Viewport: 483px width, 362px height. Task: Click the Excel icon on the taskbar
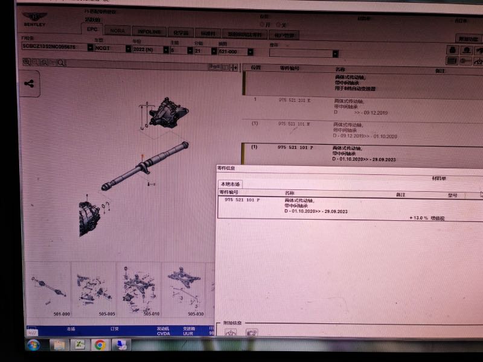coord(78,345)
